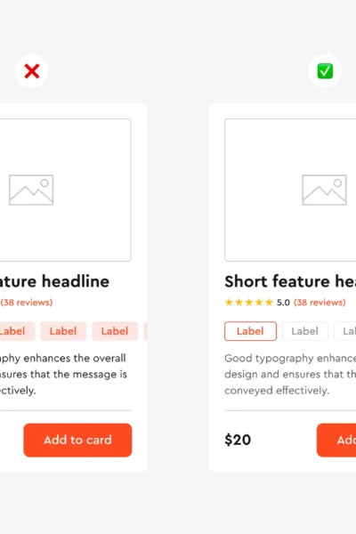Select the outlined red Label chip
The width and height of the screenshot is (356, 534).
pyautogui.click(x=250, y=331)
